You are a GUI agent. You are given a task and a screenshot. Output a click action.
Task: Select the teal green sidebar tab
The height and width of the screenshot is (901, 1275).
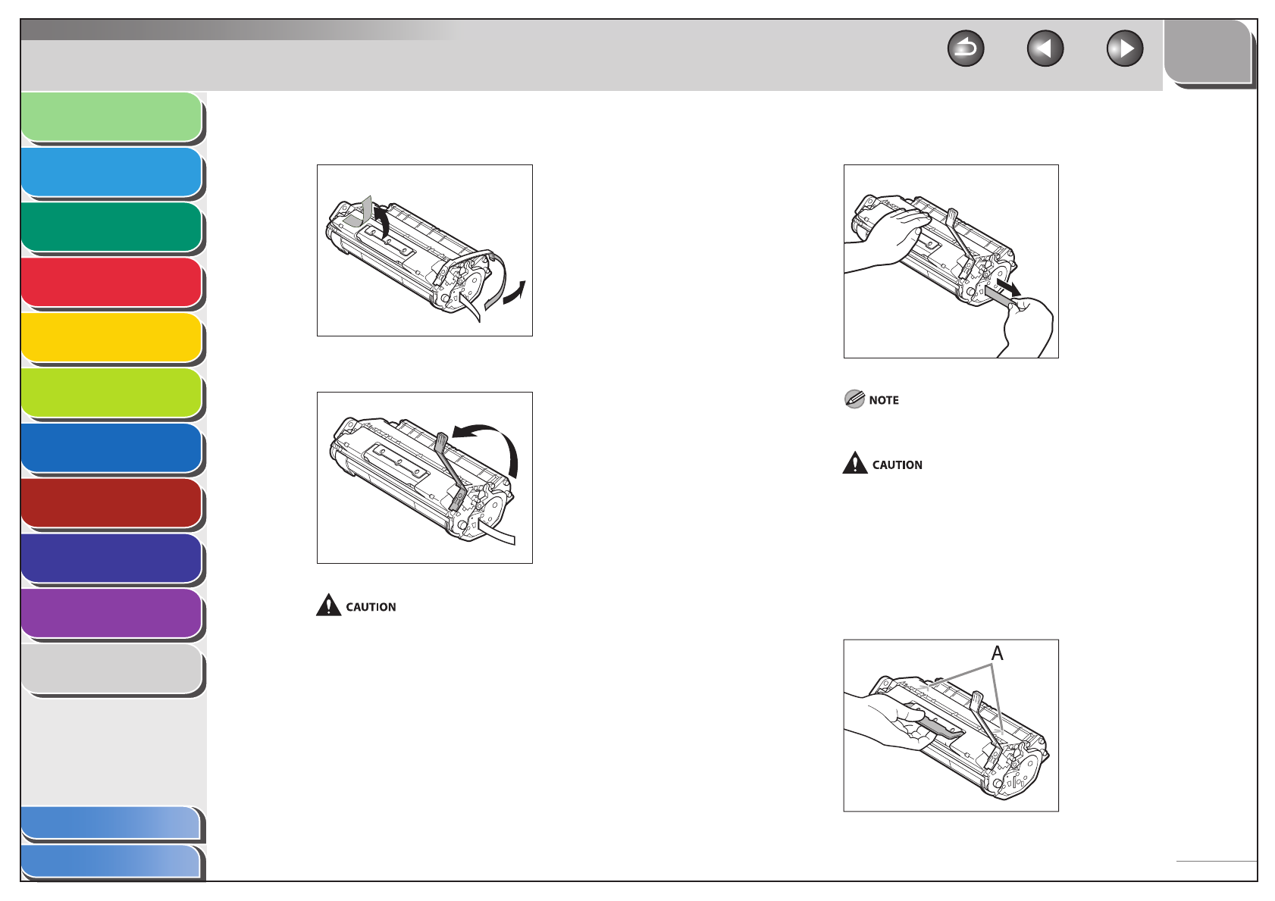coord(111,227)
